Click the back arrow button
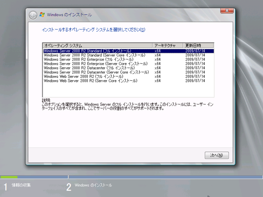The image size is (263, 197). [x=33, y=15]
